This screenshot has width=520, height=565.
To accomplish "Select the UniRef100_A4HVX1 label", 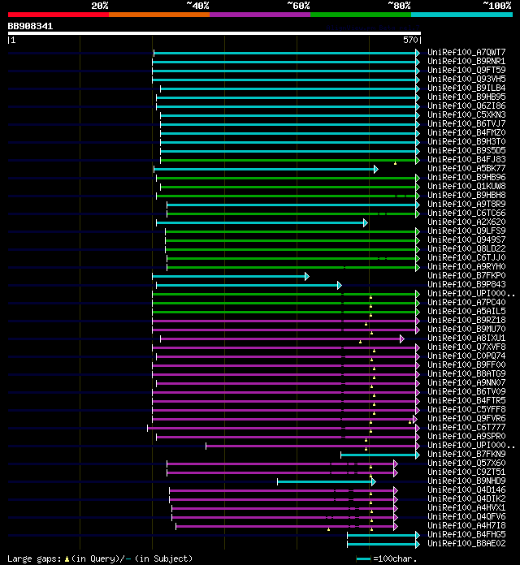I will [x=466, y=507].
